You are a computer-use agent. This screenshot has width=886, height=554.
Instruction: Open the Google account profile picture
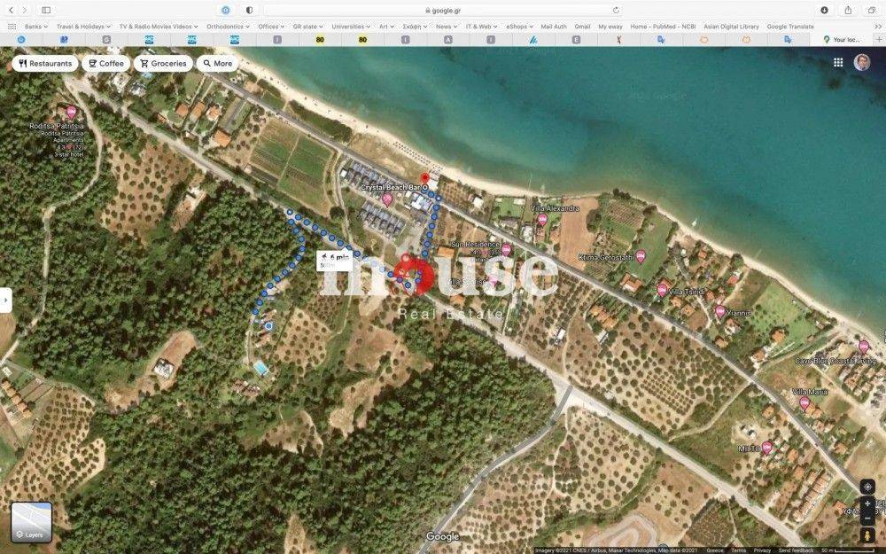point(862,63)
